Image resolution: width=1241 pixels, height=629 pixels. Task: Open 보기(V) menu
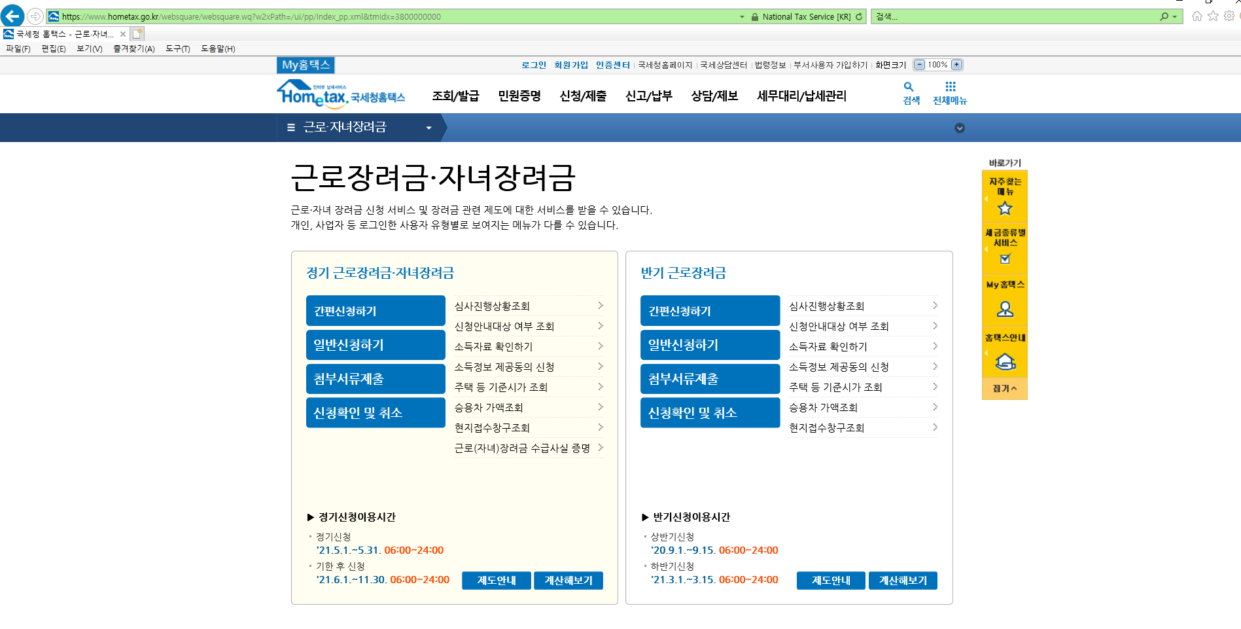90,49
